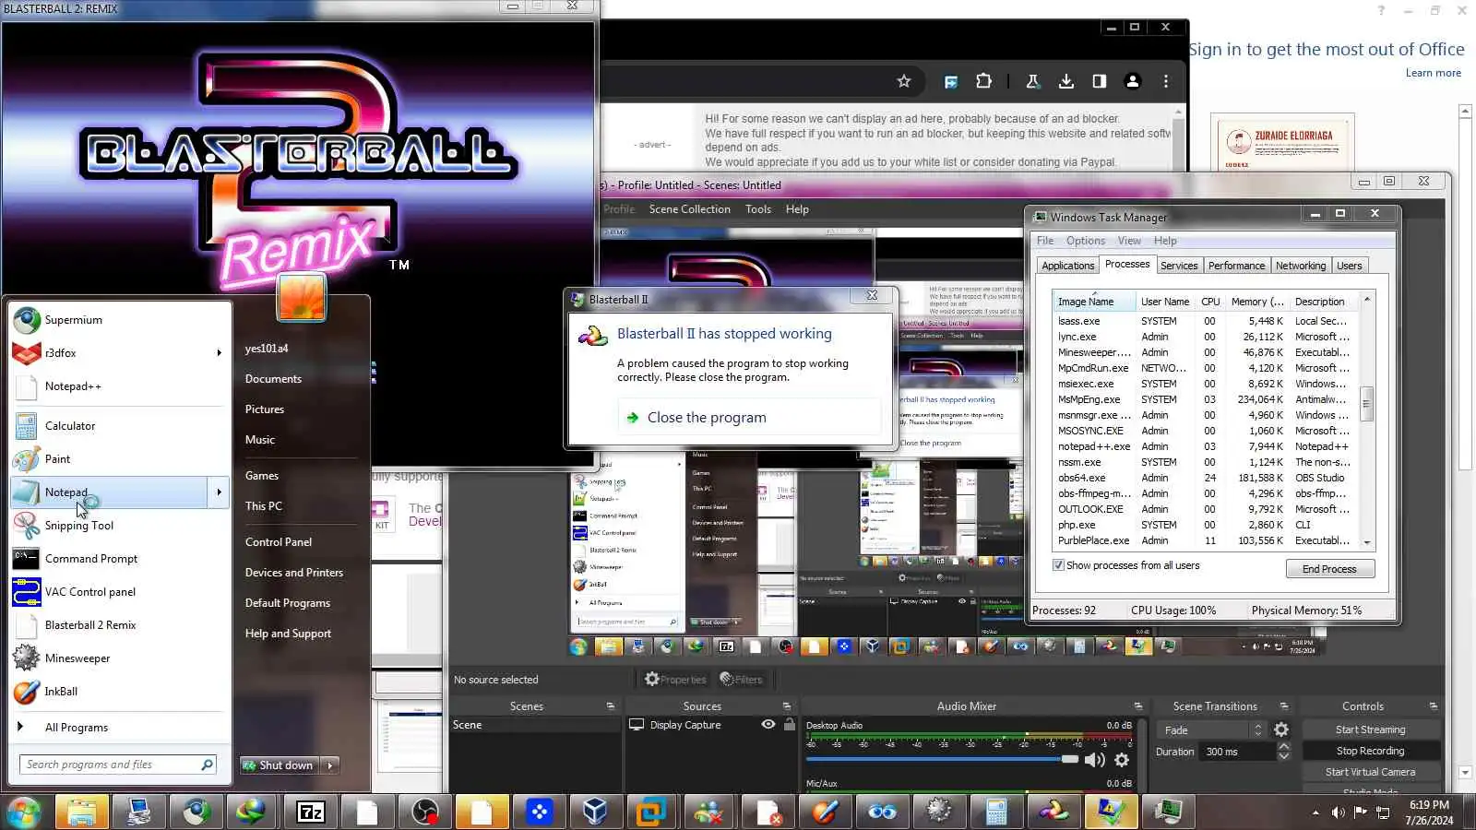Click the Windows Start orb

(x=23, y=812)
